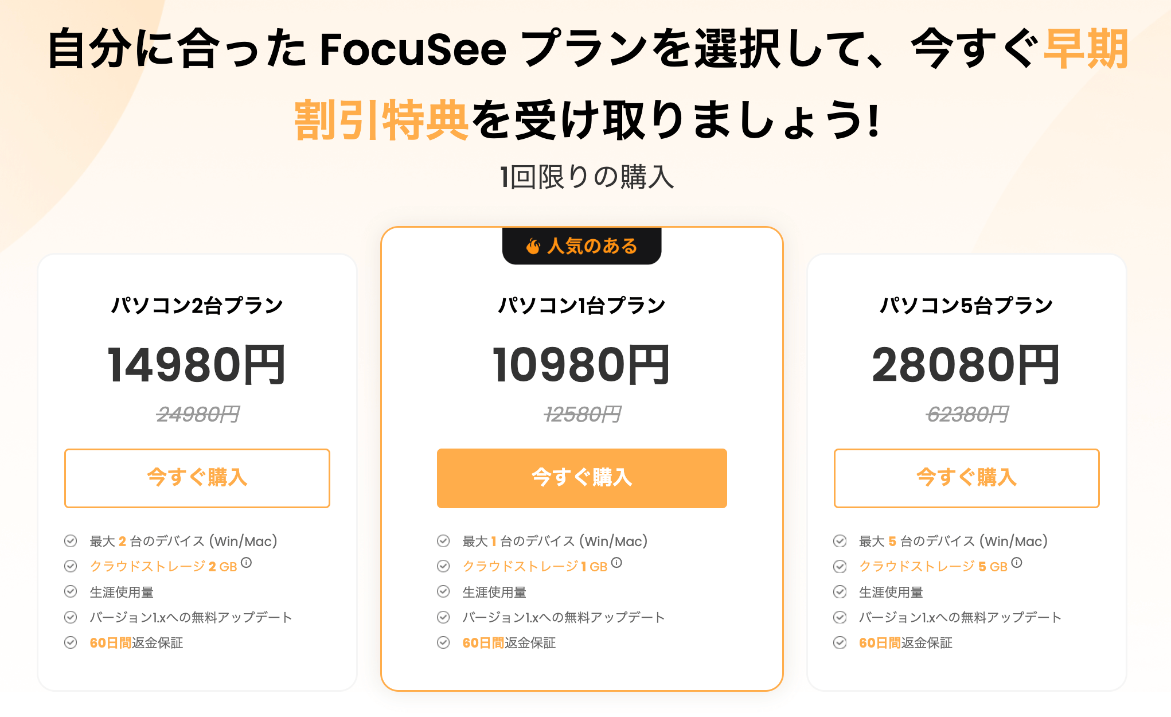Image resolution: width=1171 pixels, height=717 pixels.
Task: Click the 10980円 price
Action: coord(581,365)
